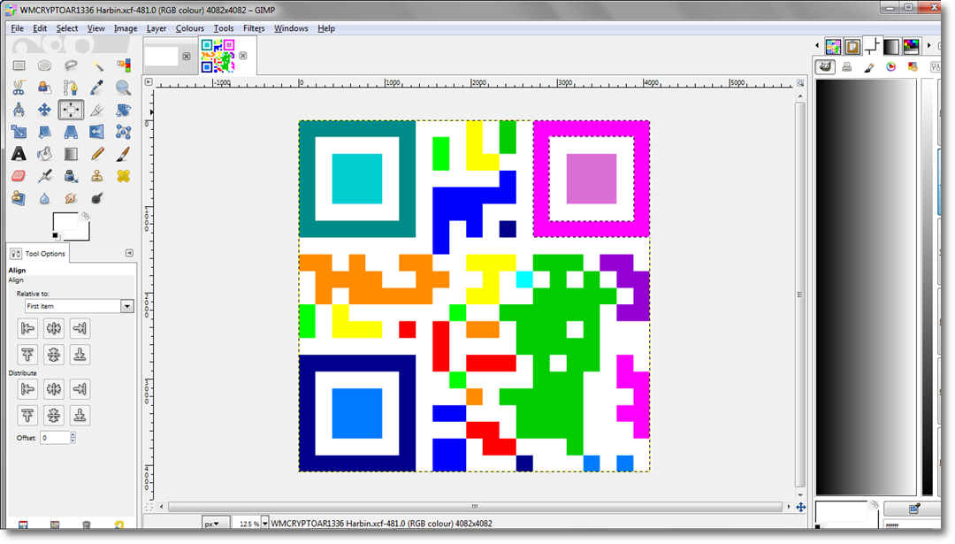The height and width of the screenshot is (544, 955).
Task: Click the horizontal canvas scrollbar
Action: tap(475, 507)
